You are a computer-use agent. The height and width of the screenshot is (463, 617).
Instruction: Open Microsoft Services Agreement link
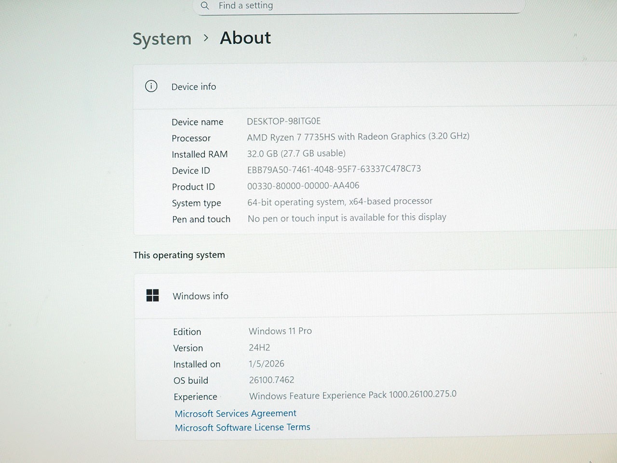235,413
